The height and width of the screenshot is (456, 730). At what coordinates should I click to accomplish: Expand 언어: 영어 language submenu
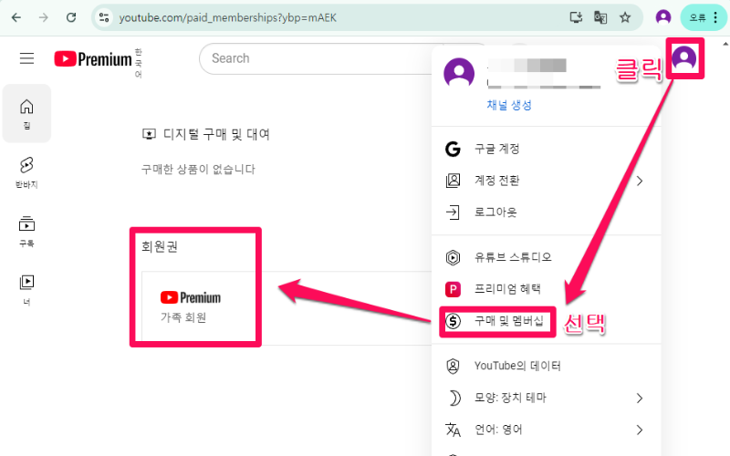pos(546,430)
